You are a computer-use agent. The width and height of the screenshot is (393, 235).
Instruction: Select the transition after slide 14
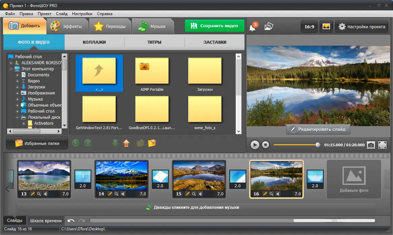[160, 179]
